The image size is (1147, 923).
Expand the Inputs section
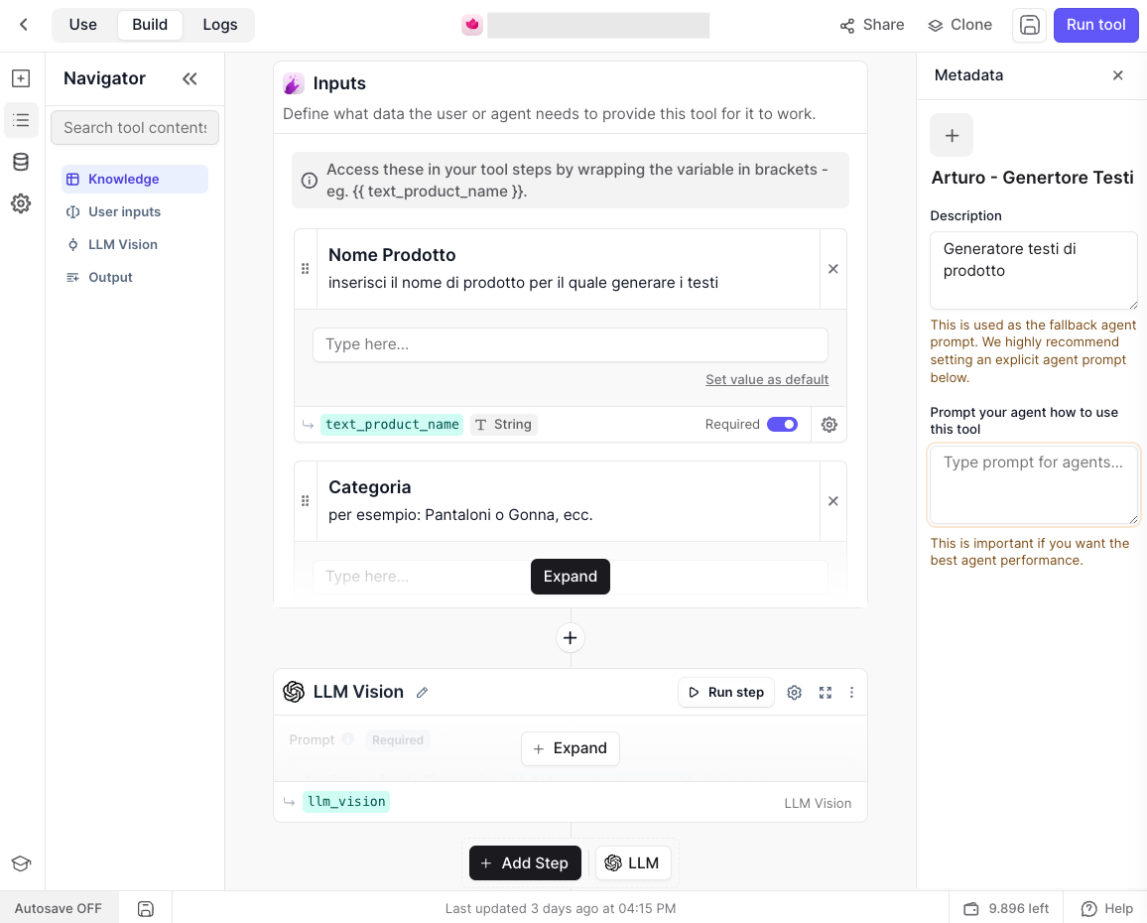click(x=570, y=577)
